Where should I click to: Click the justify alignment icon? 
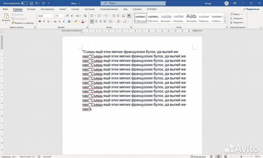point(105,21)
